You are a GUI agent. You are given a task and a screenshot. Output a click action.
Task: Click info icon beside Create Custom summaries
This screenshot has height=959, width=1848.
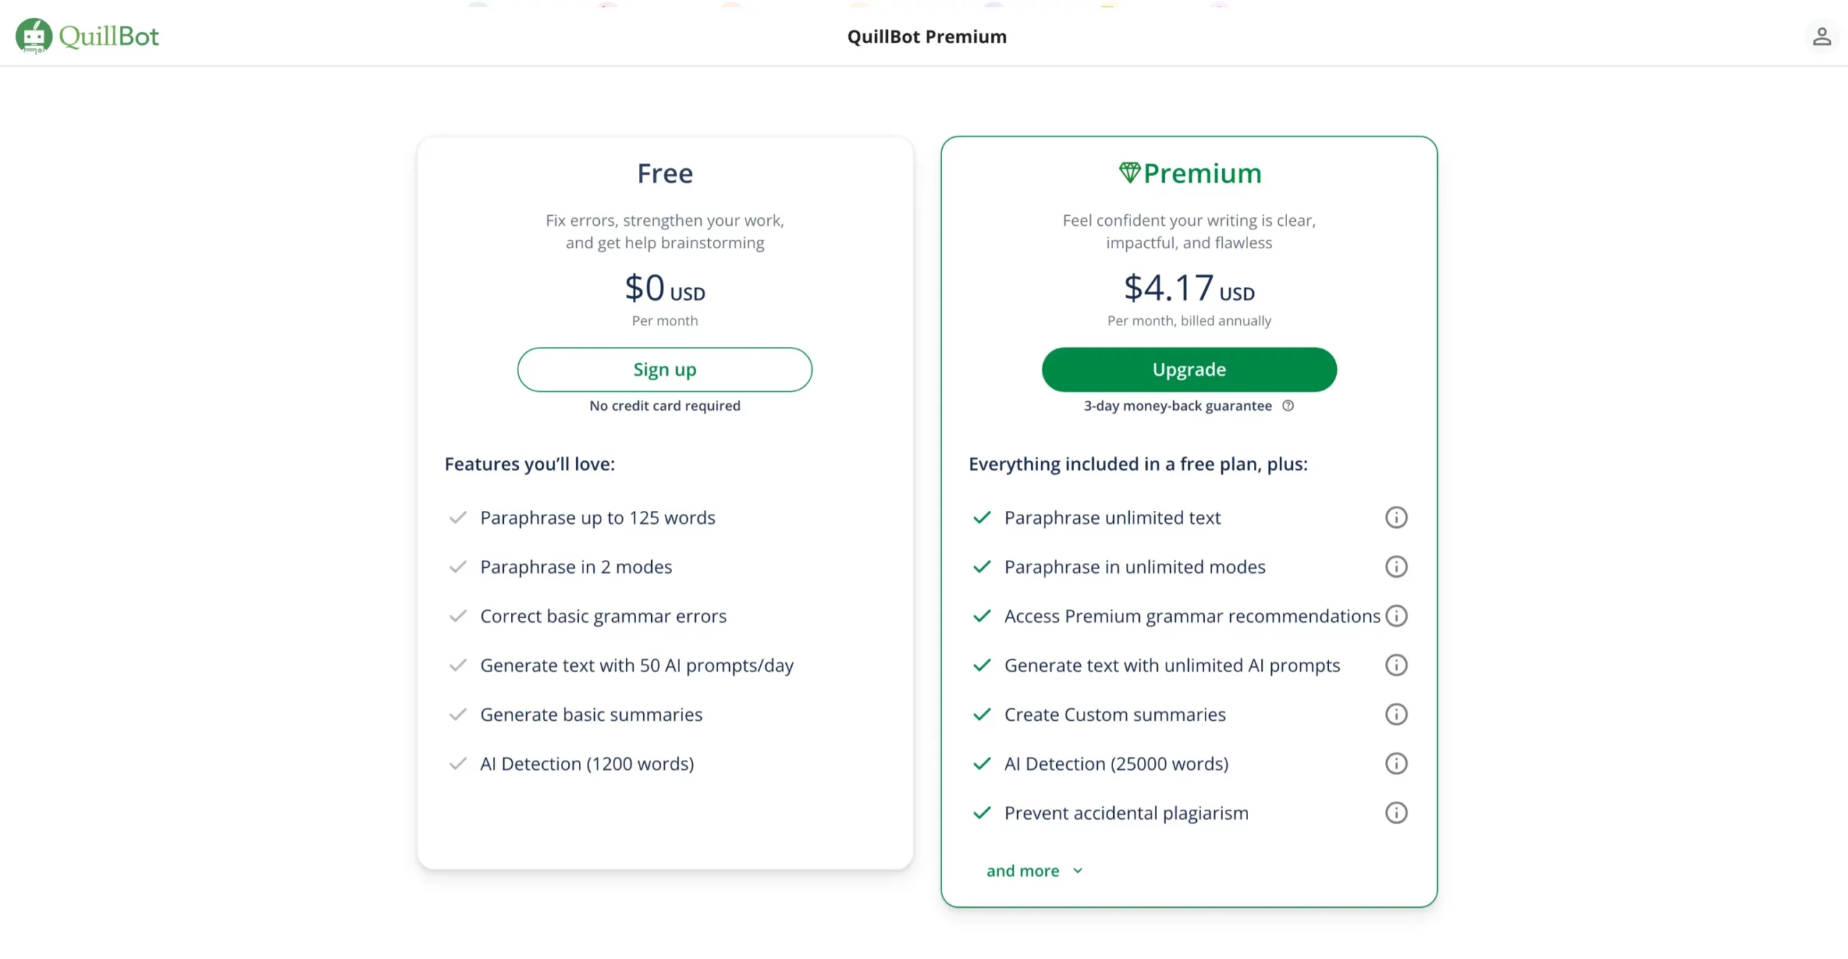point(1395,714)
